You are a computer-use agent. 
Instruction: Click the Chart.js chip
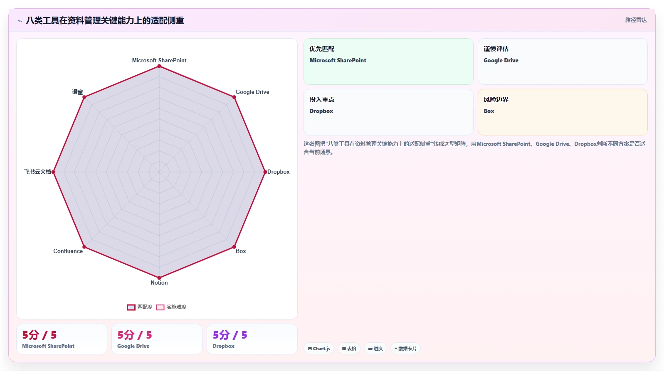coord(319,349)
